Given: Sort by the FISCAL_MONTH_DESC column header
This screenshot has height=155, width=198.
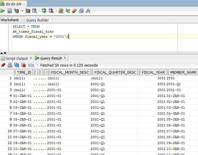Looking at the screenshot, I should (69, 72).
